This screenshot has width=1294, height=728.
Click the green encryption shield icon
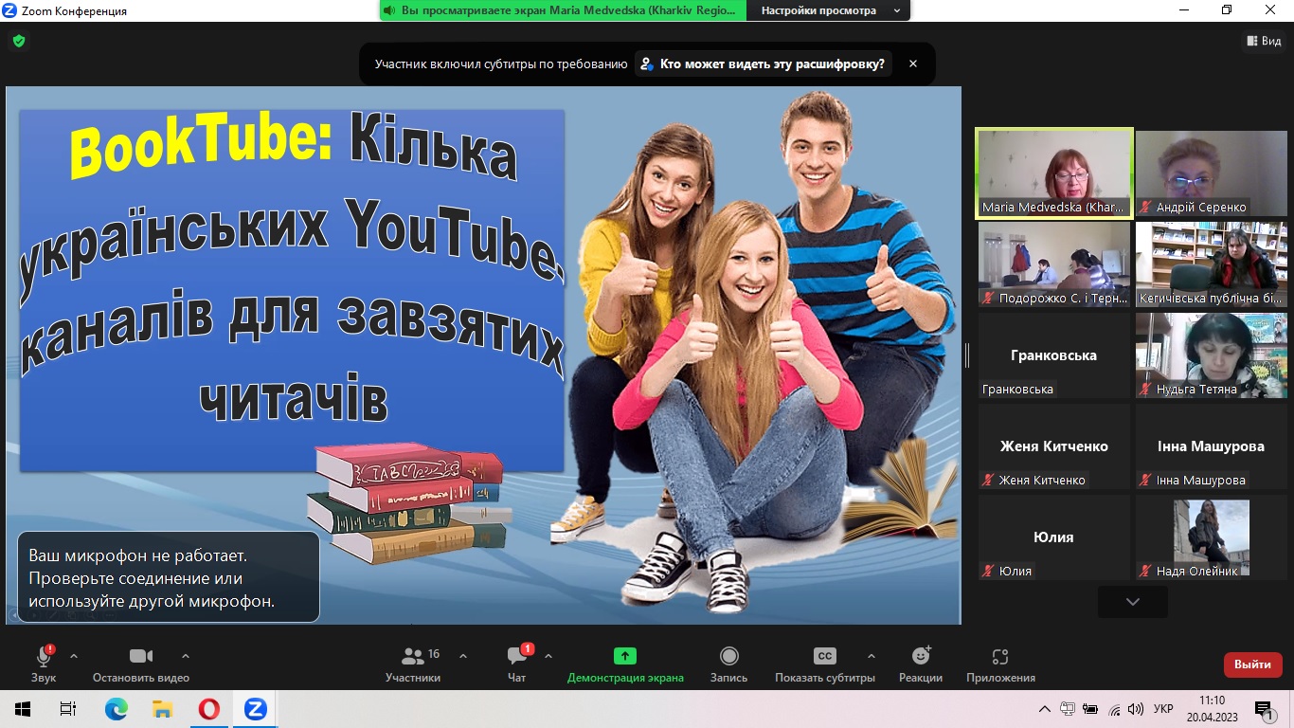tap(18, 42)
